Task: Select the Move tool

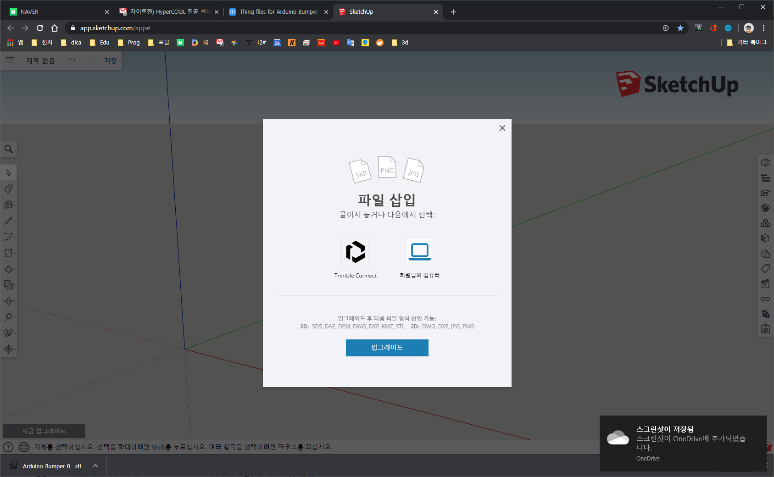Action: 8,301
